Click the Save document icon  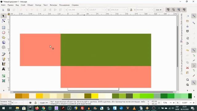coord(187,26)
